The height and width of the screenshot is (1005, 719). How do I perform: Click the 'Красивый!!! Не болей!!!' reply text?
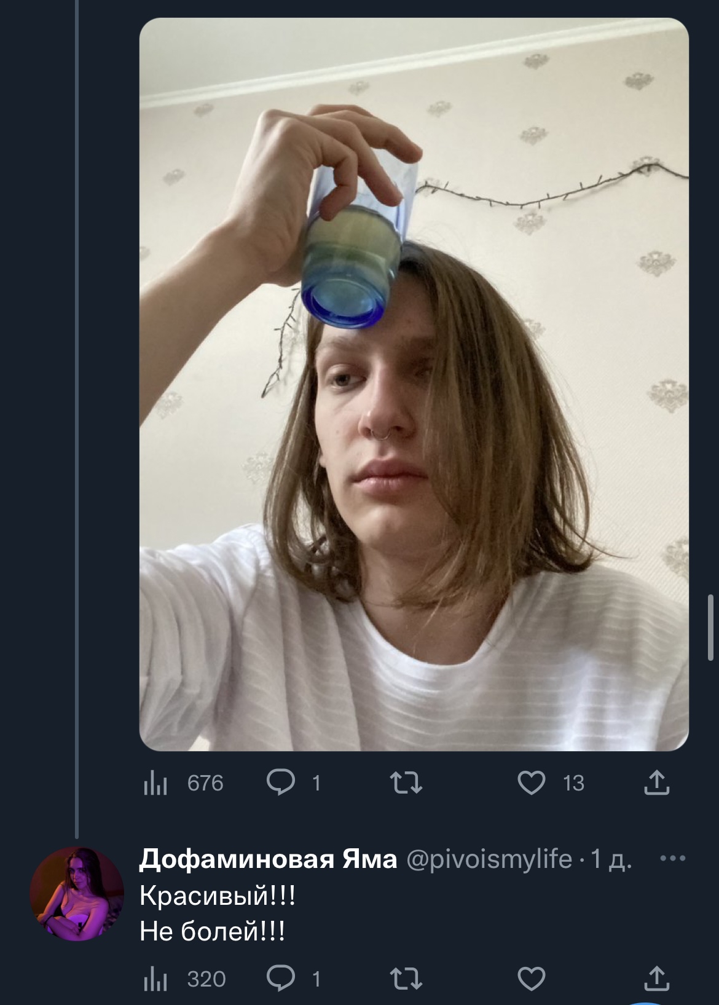point(218,913)
